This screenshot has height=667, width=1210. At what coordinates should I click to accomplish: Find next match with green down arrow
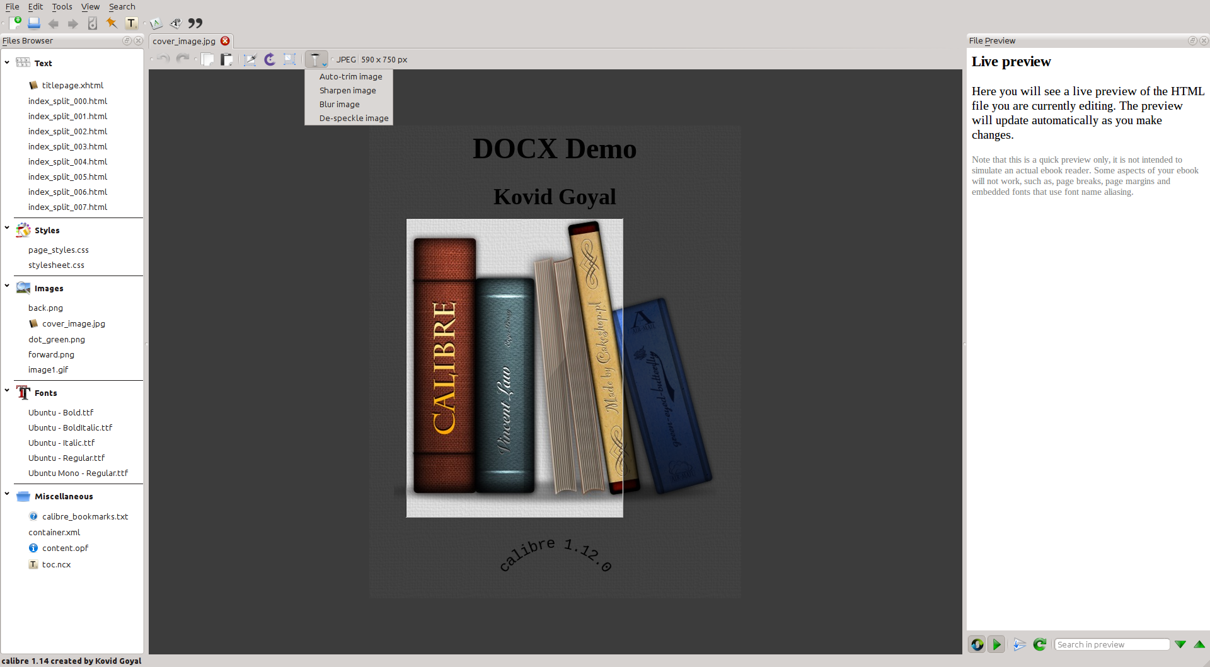[x=1180, y=644]
